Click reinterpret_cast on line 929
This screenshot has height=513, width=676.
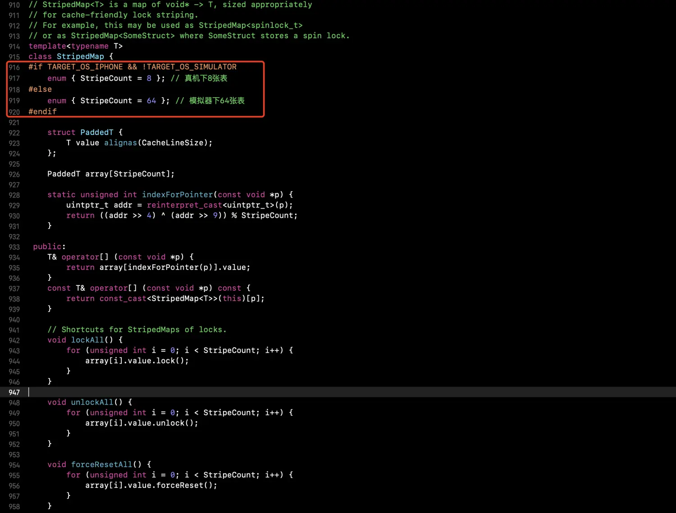click(x=184, y=205)
